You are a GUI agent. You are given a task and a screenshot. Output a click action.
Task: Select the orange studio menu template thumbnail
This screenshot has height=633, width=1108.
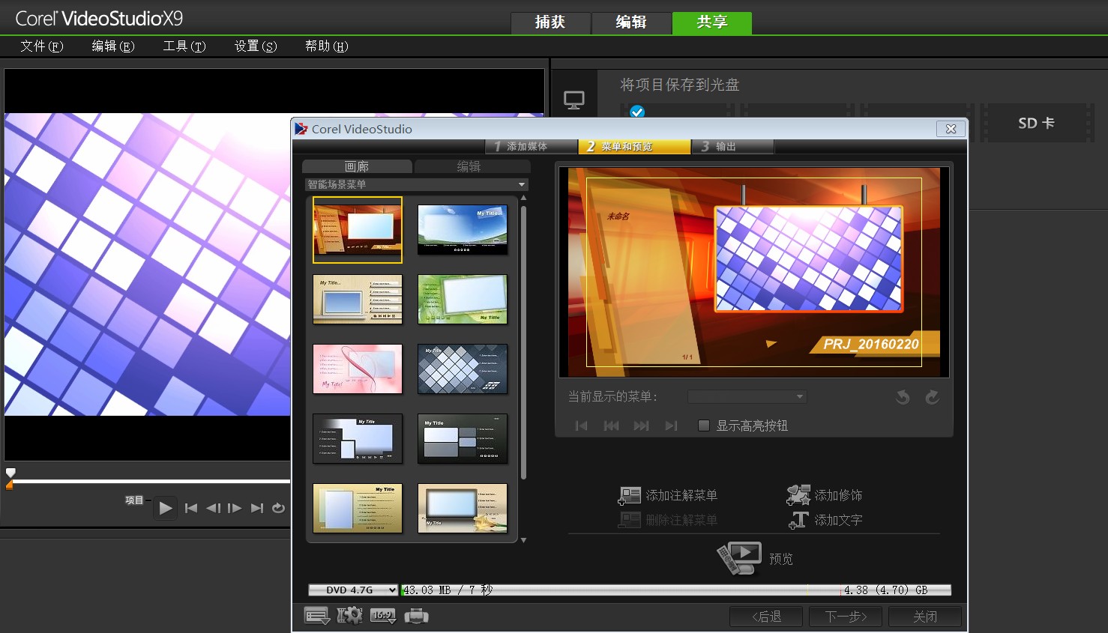tap(358, 230)
